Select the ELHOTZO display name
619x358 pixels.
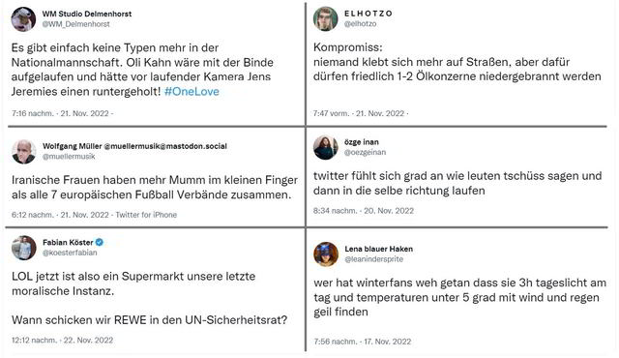tap(368, 14)
